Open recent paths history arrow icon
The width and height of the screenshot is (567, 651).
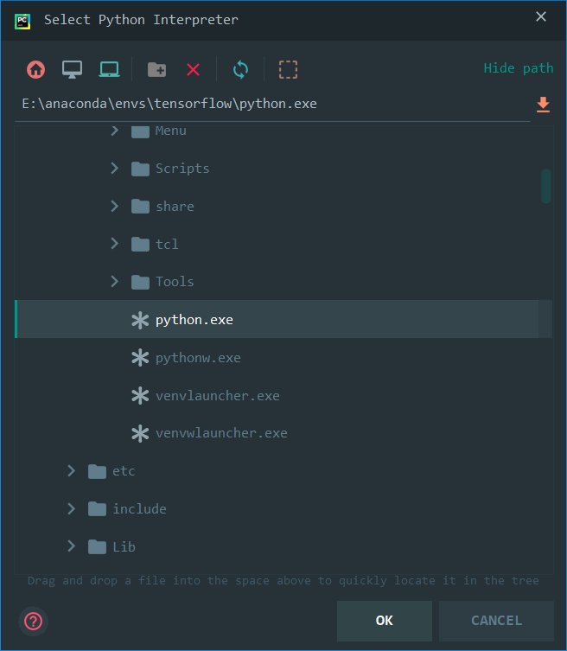point(543,105)
